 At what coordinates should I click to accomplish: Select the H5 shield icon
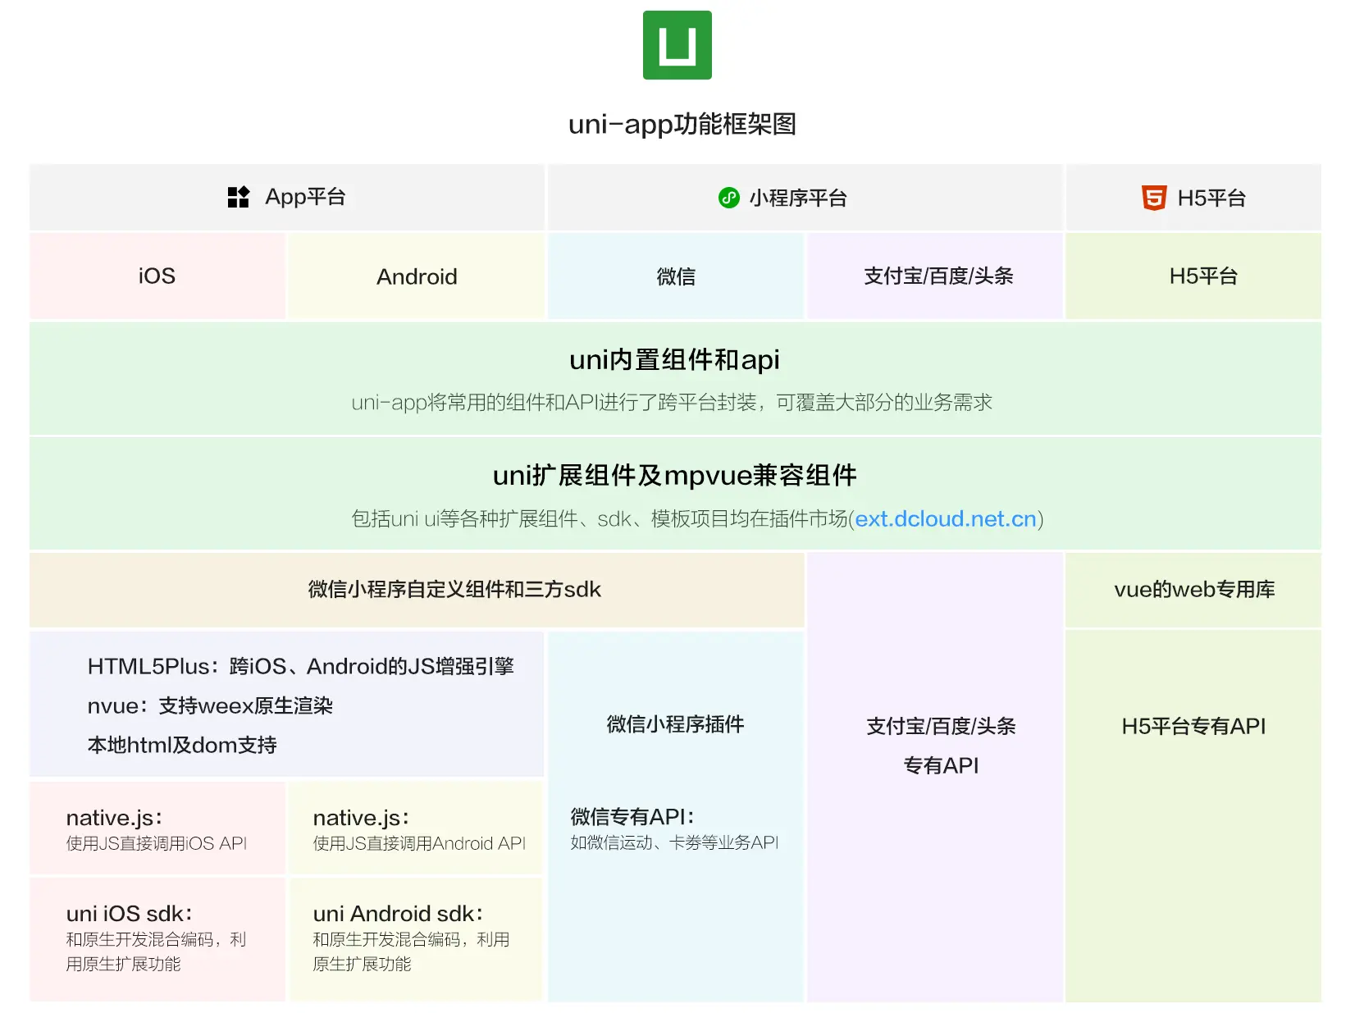coord(1152,198)
